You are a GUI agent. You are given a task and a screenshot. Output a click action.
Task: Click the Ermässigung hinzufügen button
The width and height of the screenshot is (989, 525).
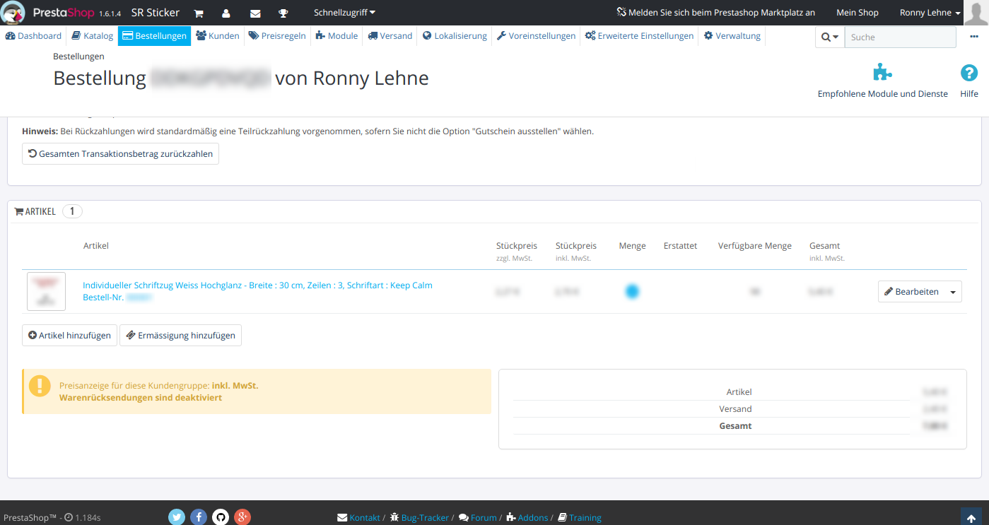pos(181,336)
